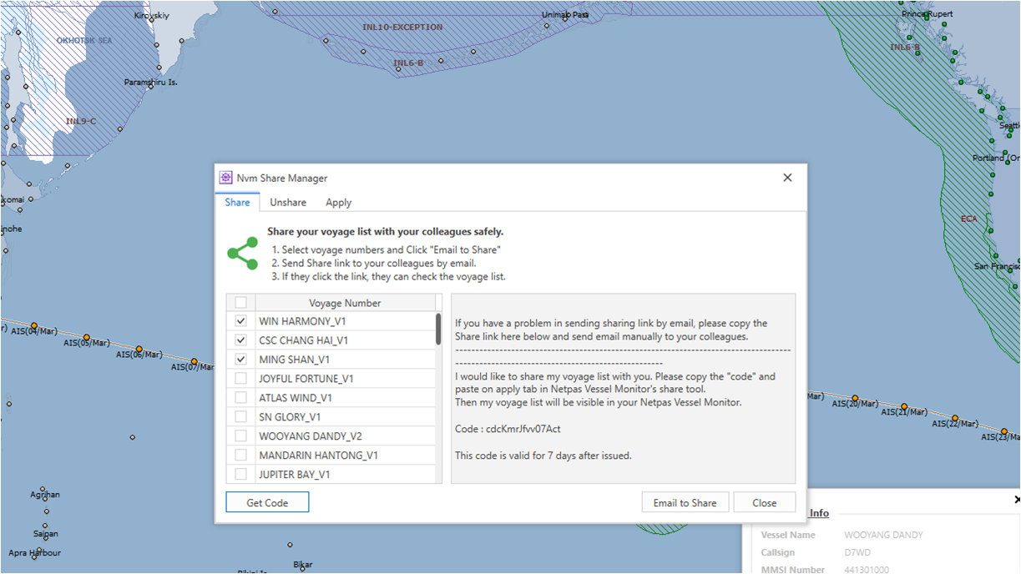The image size is (1021, 574).
Task: Click the green share icon in dialog
Action: (x=242, y=254)
